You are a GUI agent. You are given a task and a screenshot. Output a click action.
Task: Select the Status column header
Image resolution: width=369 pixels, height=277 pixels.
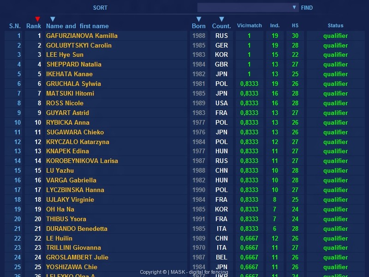335,26
